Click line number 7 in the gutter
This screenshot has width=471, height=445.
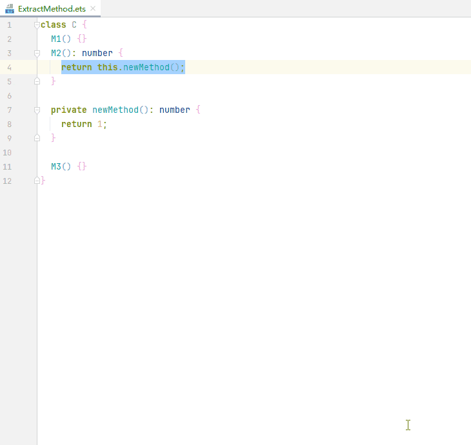9,110
